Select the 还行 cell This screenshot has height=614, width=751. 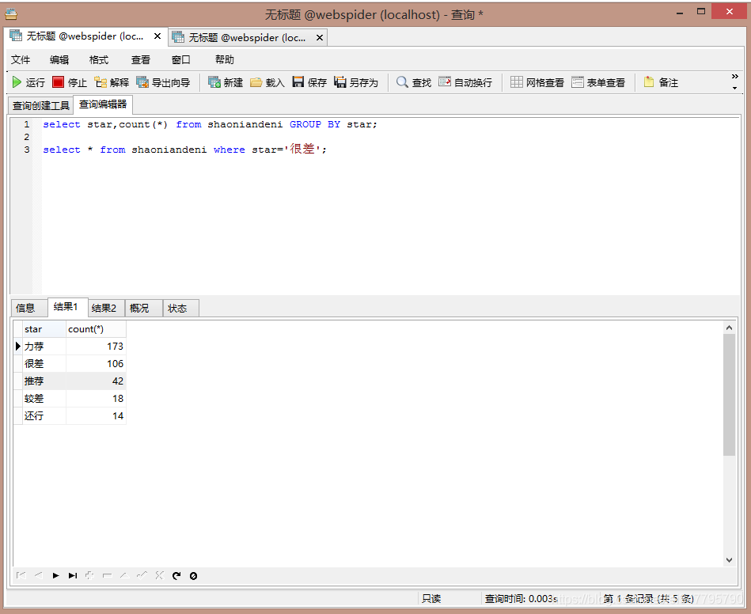tap(44, 415)
